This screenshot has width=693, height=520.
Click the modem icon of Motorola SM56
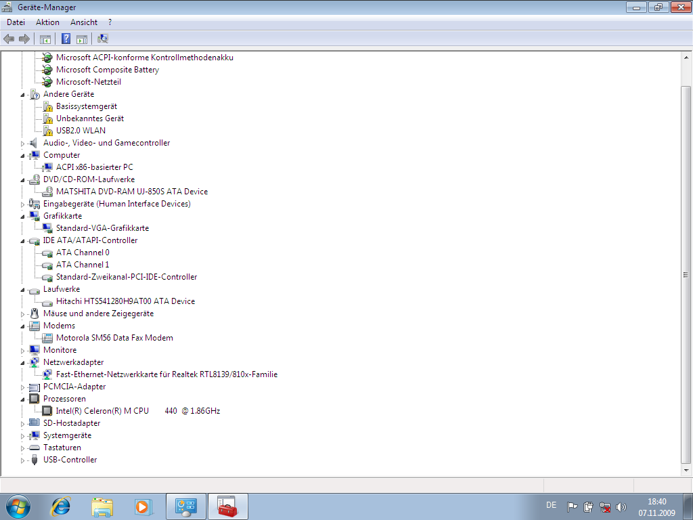point(47,338)
